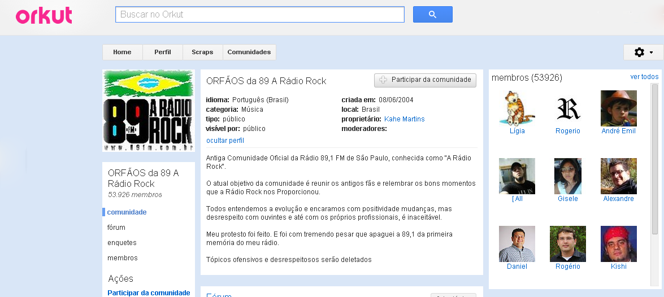Click the criada em date 08/06/2004
This screenshot has width=664, height=297.
[x=396, y=100]
